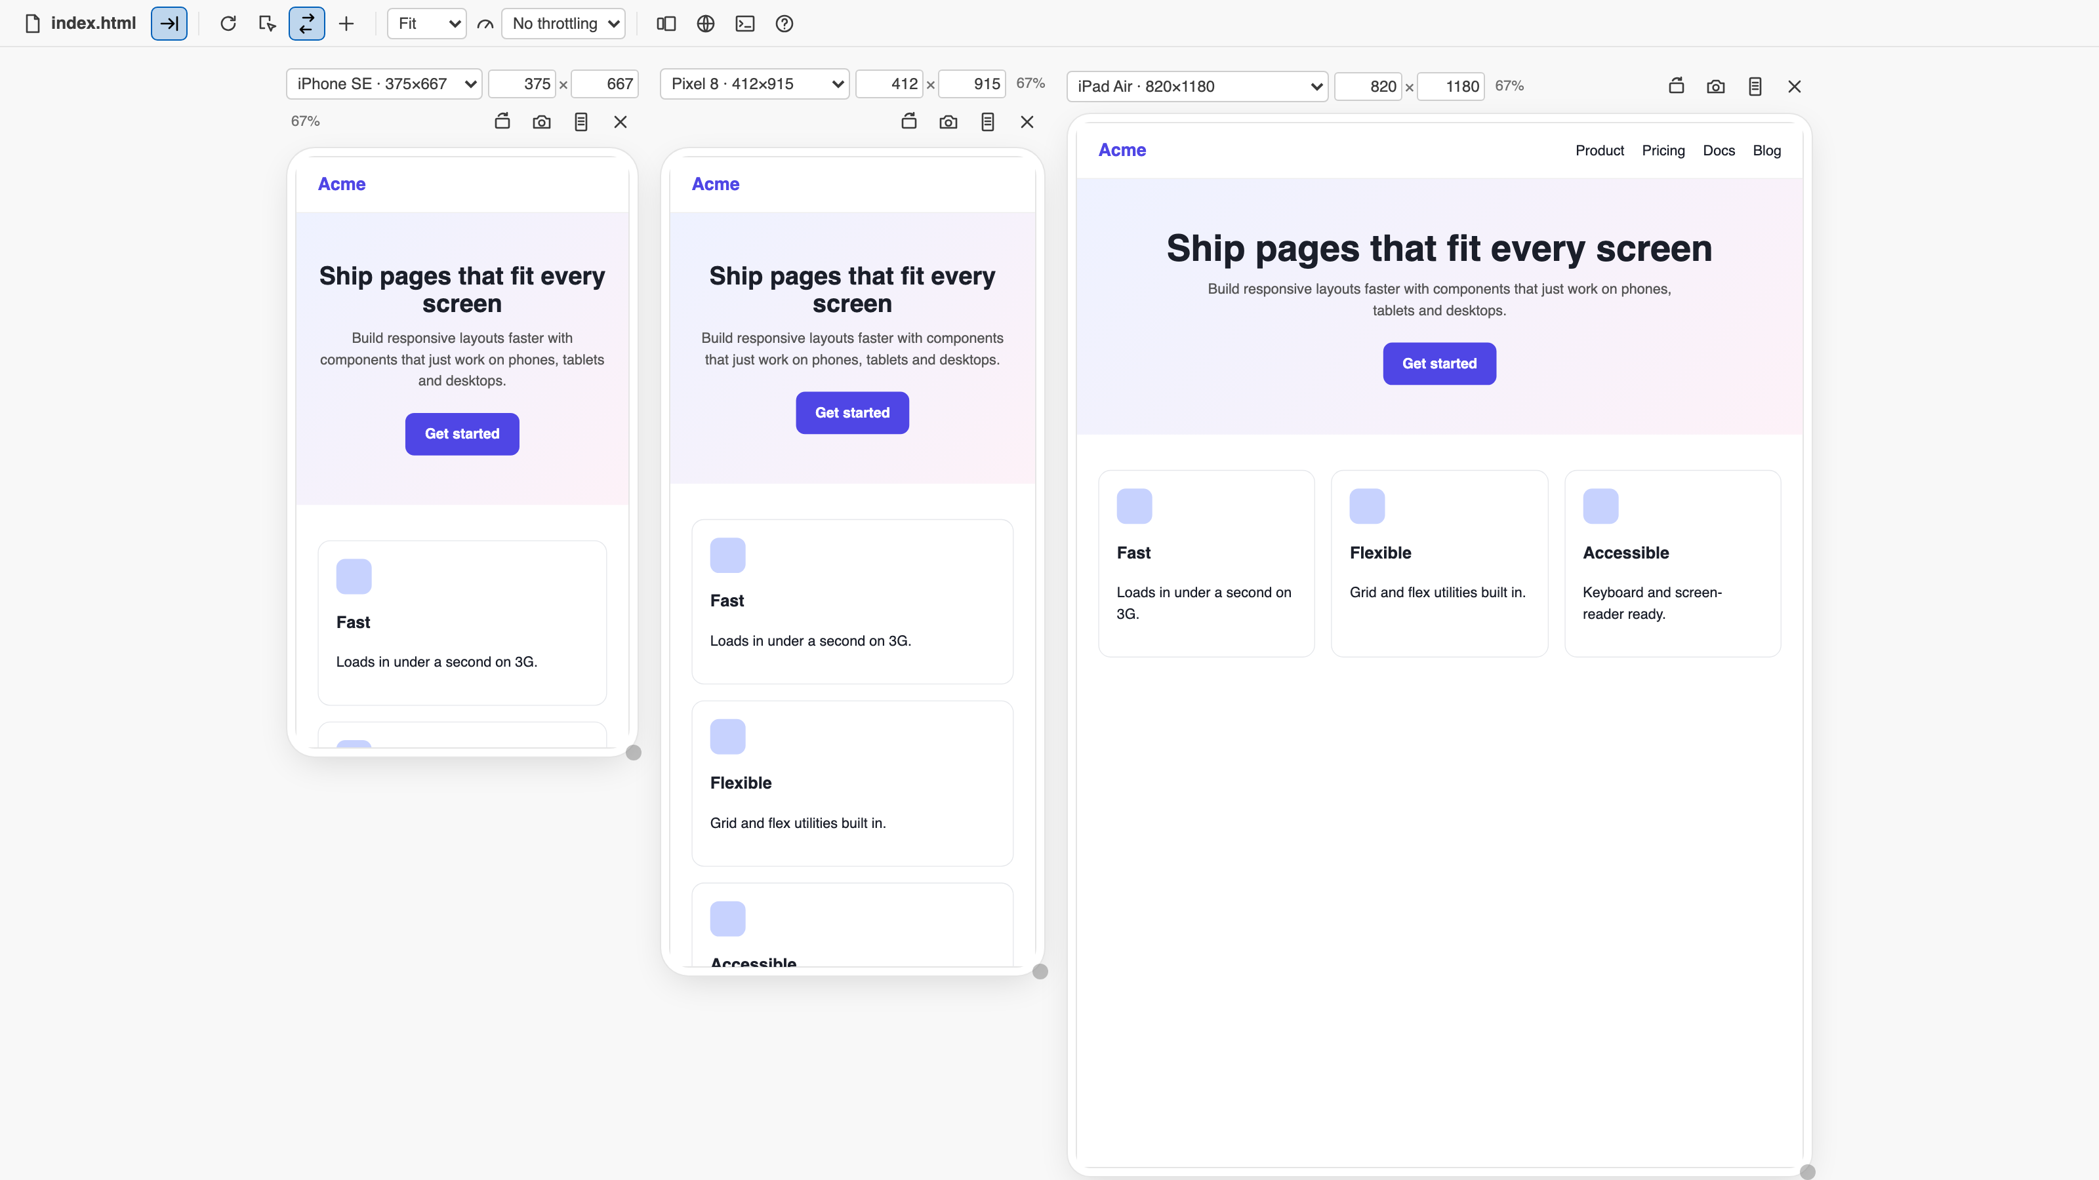Click Acme logo in Pixel 8 pane

pyautogui.click(x=716, y=184)
